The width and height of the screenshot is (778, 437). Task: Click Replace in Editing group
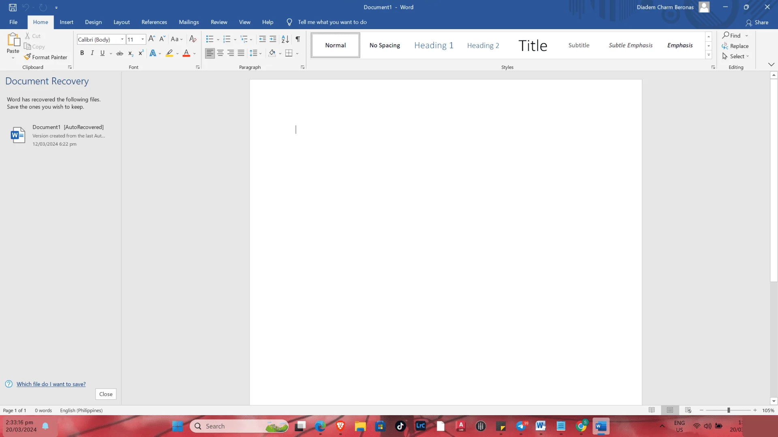[735, 46]
